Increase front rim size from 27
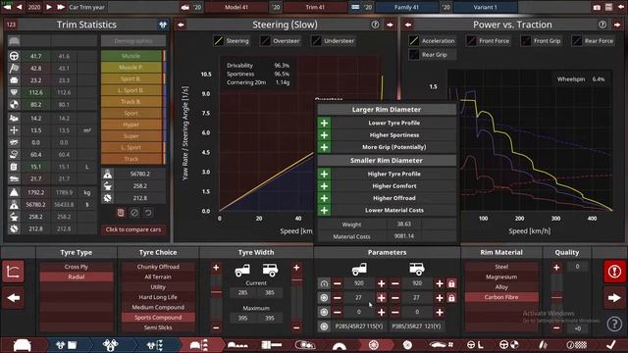This screenshot has width=628, height=353. 382,298
